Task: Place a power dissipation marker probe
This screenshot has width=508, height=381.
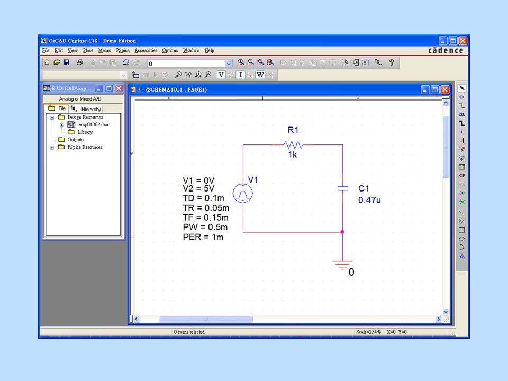Action: point(208,75)
